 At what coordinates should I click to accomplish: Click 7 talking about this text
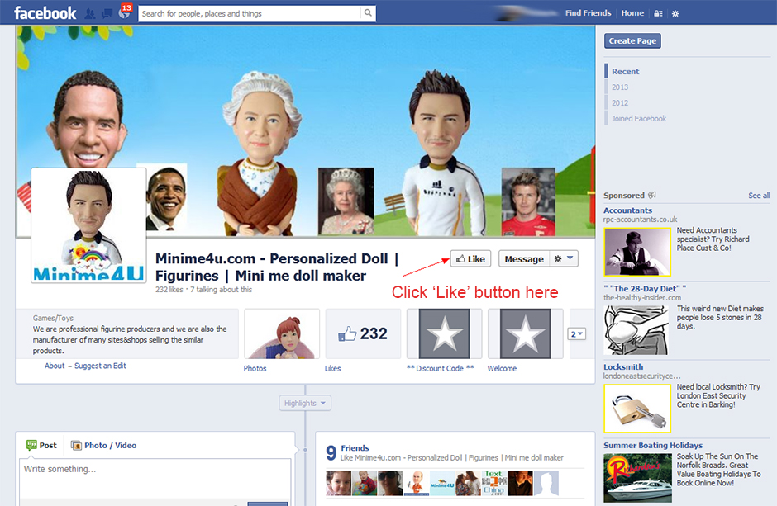click(221, 290)
